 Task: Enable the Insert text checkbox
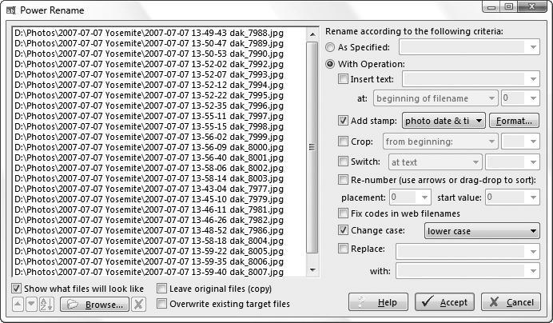343,78
